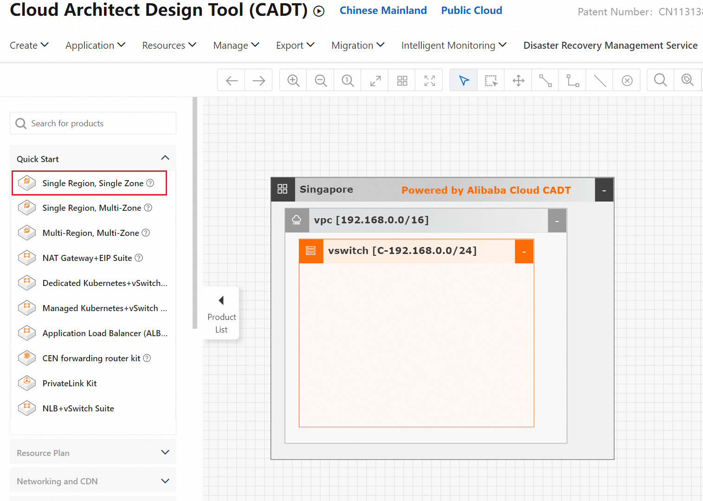Collapse the vpc container with minus button

[557, 221]
